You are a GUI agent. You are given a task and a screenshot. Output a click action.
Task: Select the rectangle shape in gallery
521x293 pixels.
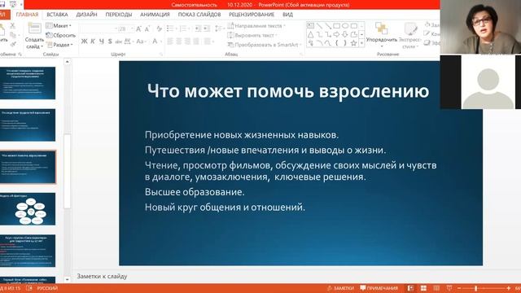pos(336,26)
